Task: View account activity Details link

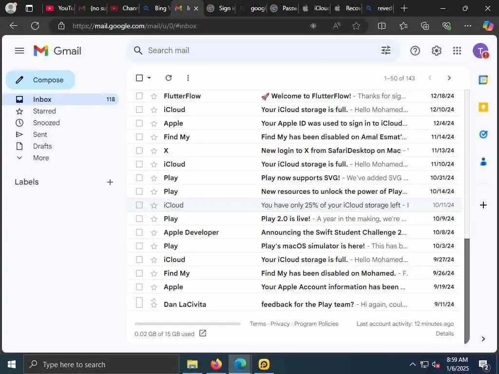Action: [x=444, y=333]
